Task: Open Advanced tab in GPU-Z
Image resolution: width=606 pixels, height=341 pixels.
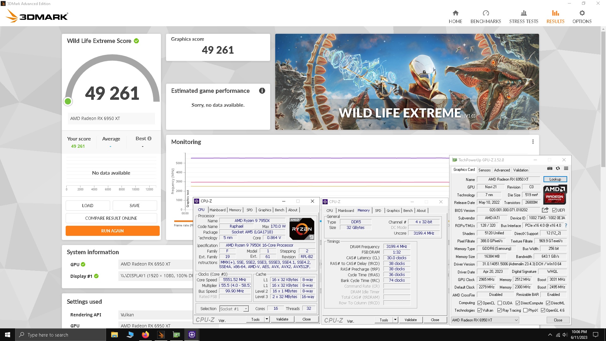Action: pyautogui.click(x=502, y=170)
